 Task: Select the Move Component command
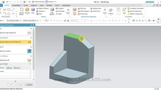click(x=135, y=11)
